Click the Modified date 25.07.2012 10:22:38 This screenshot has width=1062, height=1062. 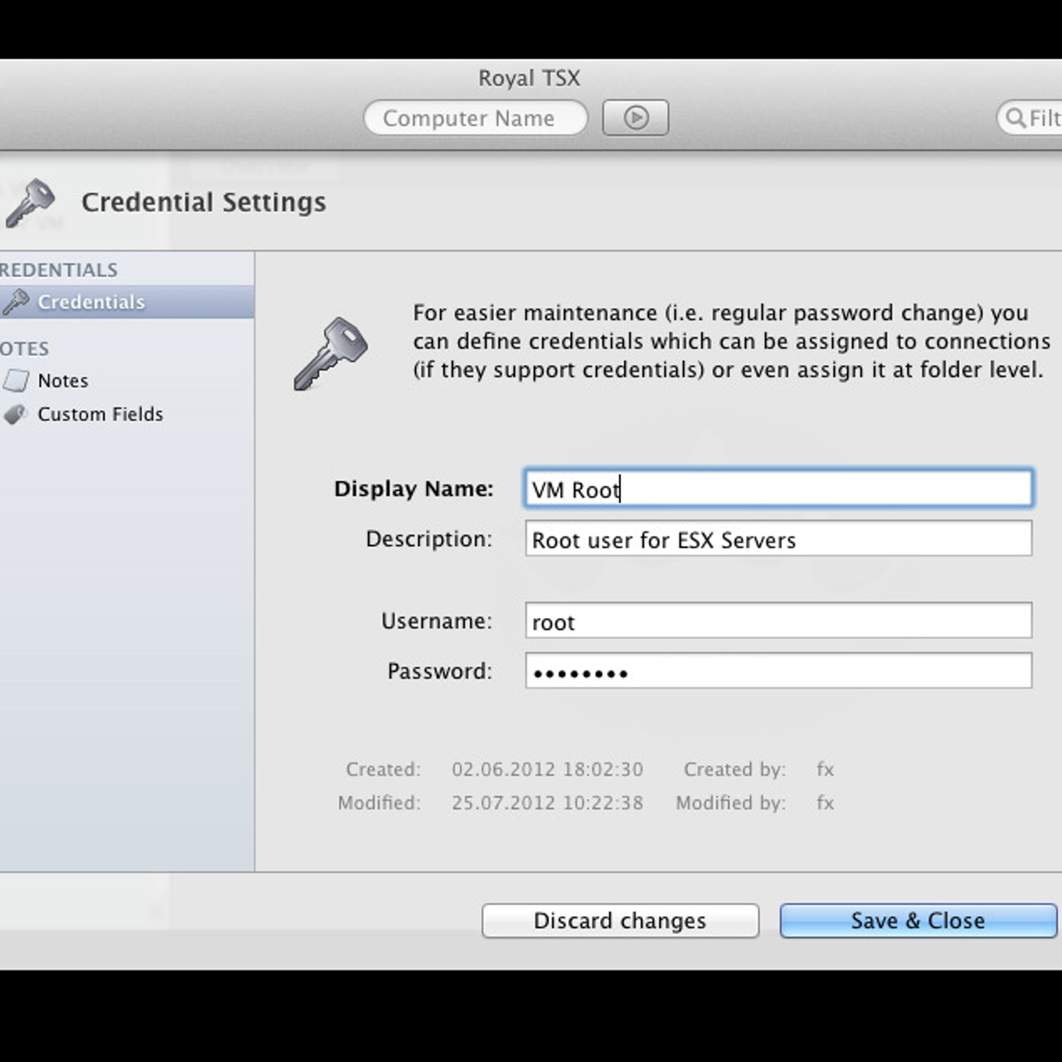[548, 802]
